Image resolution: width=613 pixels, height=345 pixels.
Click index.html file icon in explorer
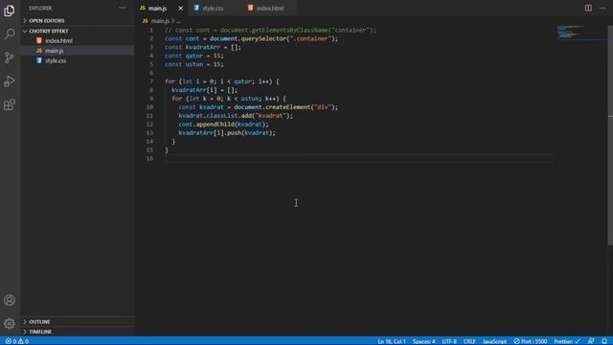tap(39, 40)
